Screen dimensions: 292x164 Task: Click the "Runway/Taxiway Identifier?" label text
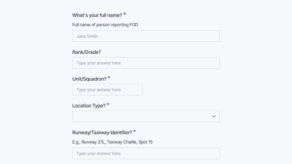102,132
